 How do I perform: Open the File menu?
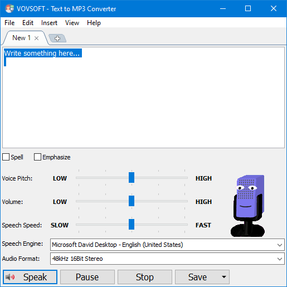(x=9, y=23)
